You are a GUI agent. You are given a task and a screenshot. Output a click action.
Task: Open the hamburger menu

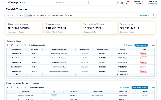click(4, 2)
